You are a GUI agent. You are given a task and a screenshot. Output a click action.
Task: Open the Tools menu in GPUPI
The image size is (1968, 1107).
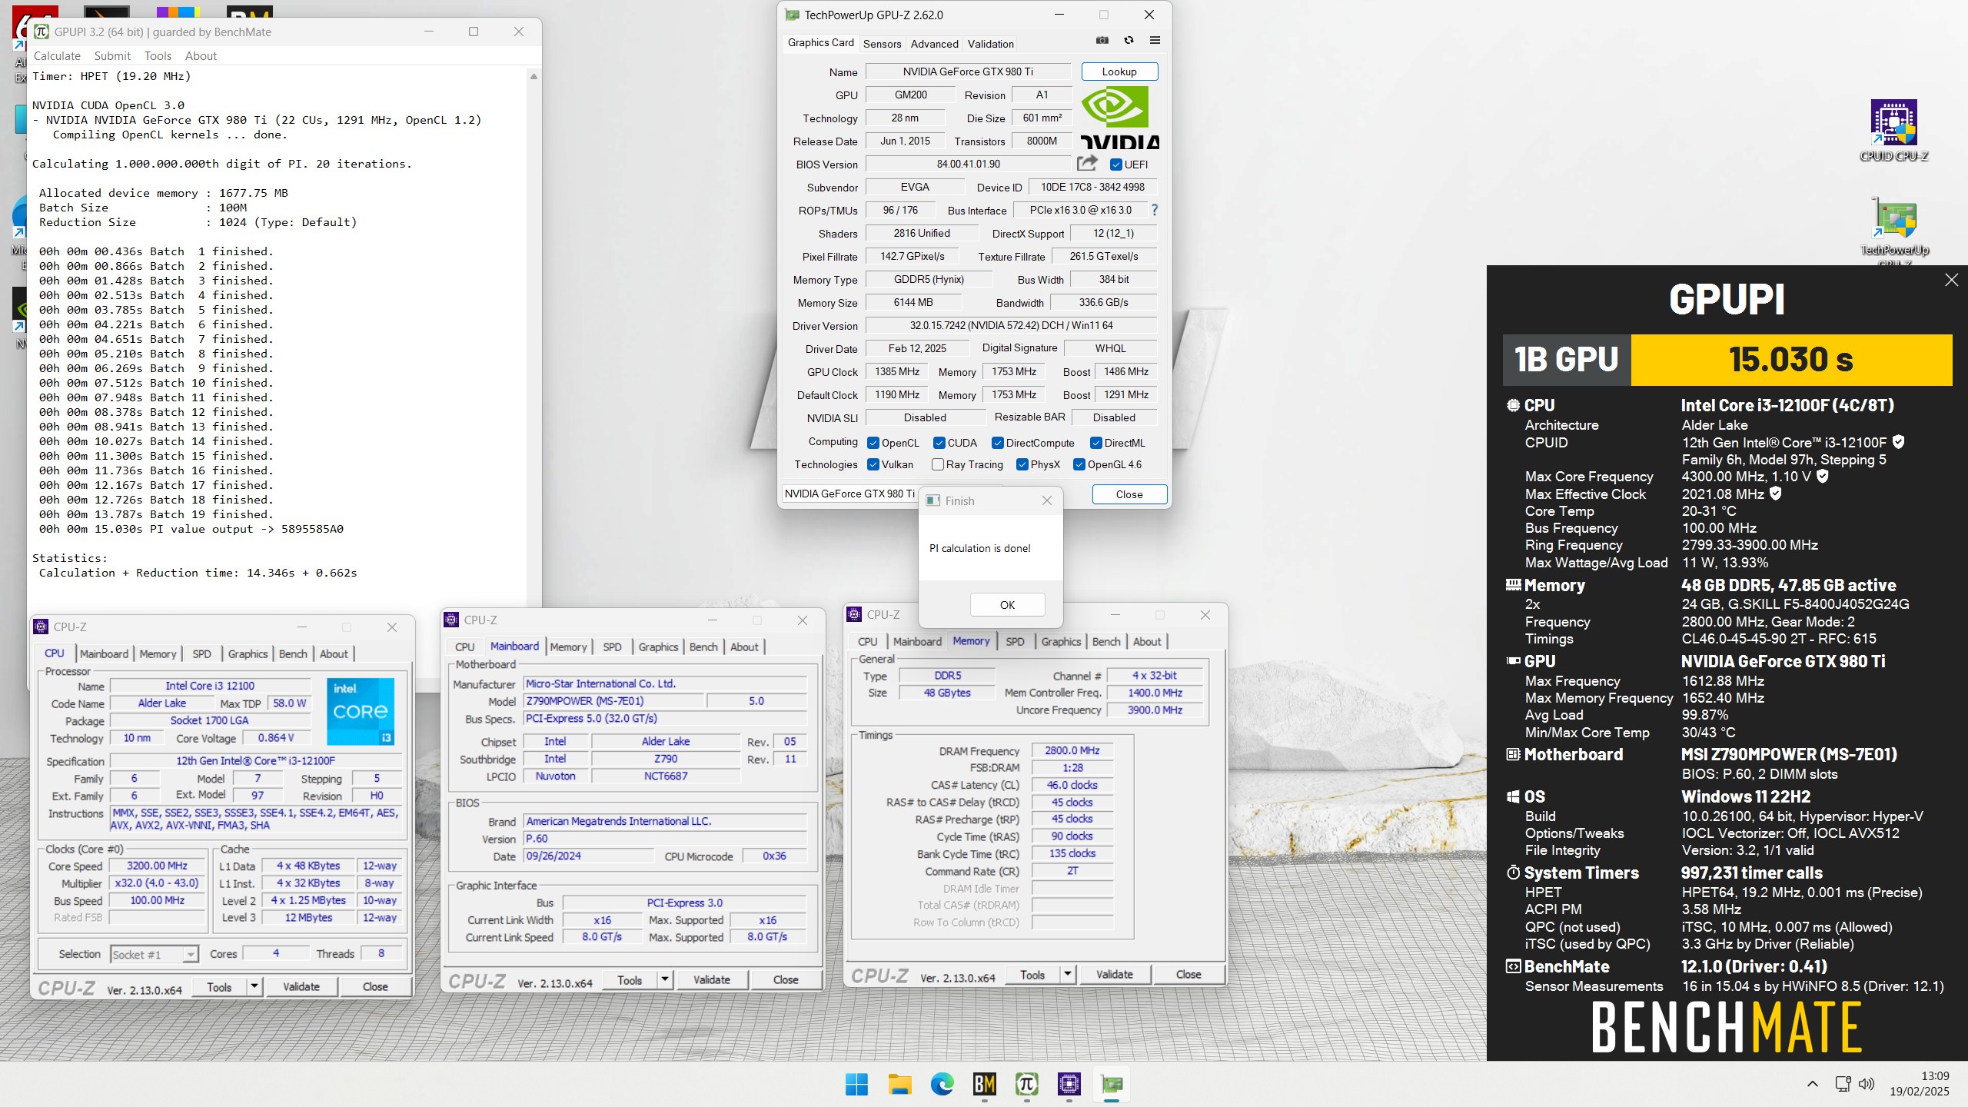tap(158, 55)
